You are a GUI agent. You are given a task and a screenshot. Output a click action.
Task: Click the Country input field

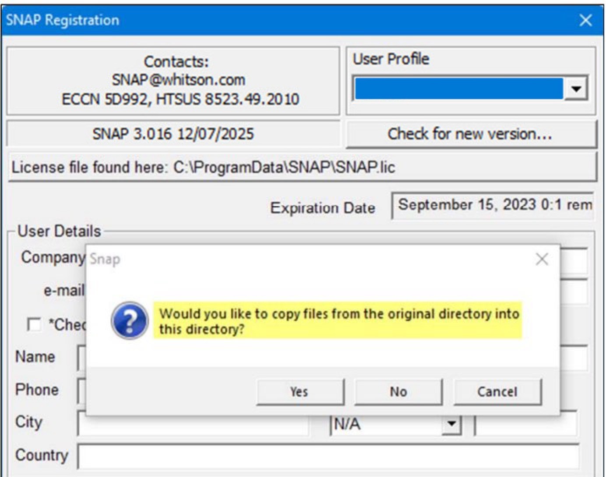tap(328, 456)
